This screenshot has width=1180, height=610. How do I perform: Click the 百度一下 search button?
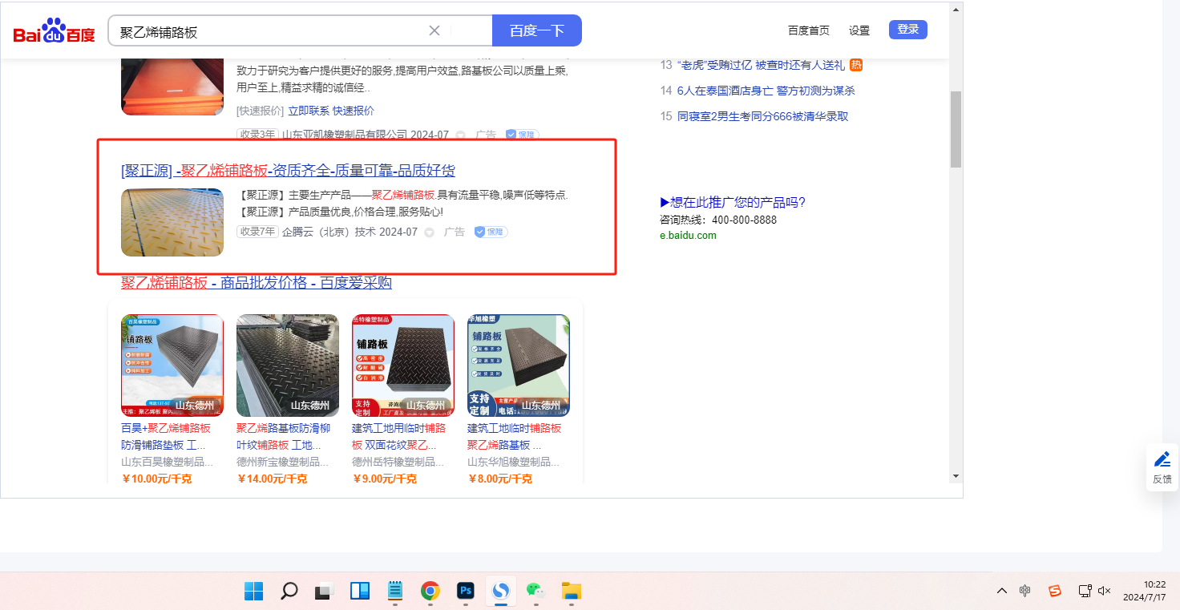pyautogui.click(x=537, y=30)
